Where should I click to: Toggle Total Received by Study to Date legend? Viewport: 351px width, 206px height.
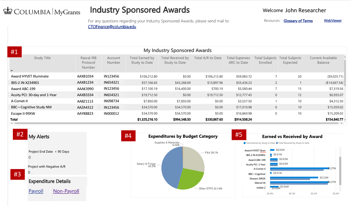(293, 143)
